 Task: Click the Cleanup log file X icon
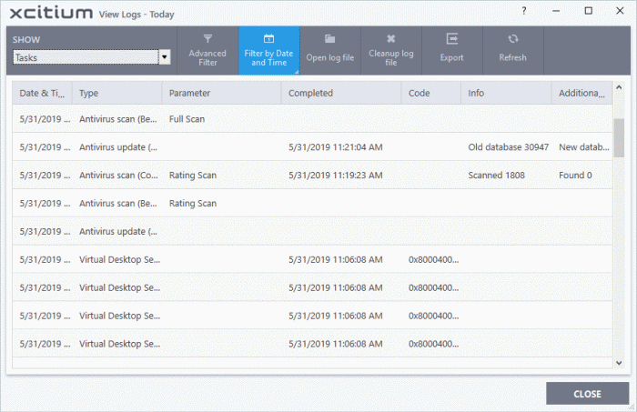tap(390, 39)
